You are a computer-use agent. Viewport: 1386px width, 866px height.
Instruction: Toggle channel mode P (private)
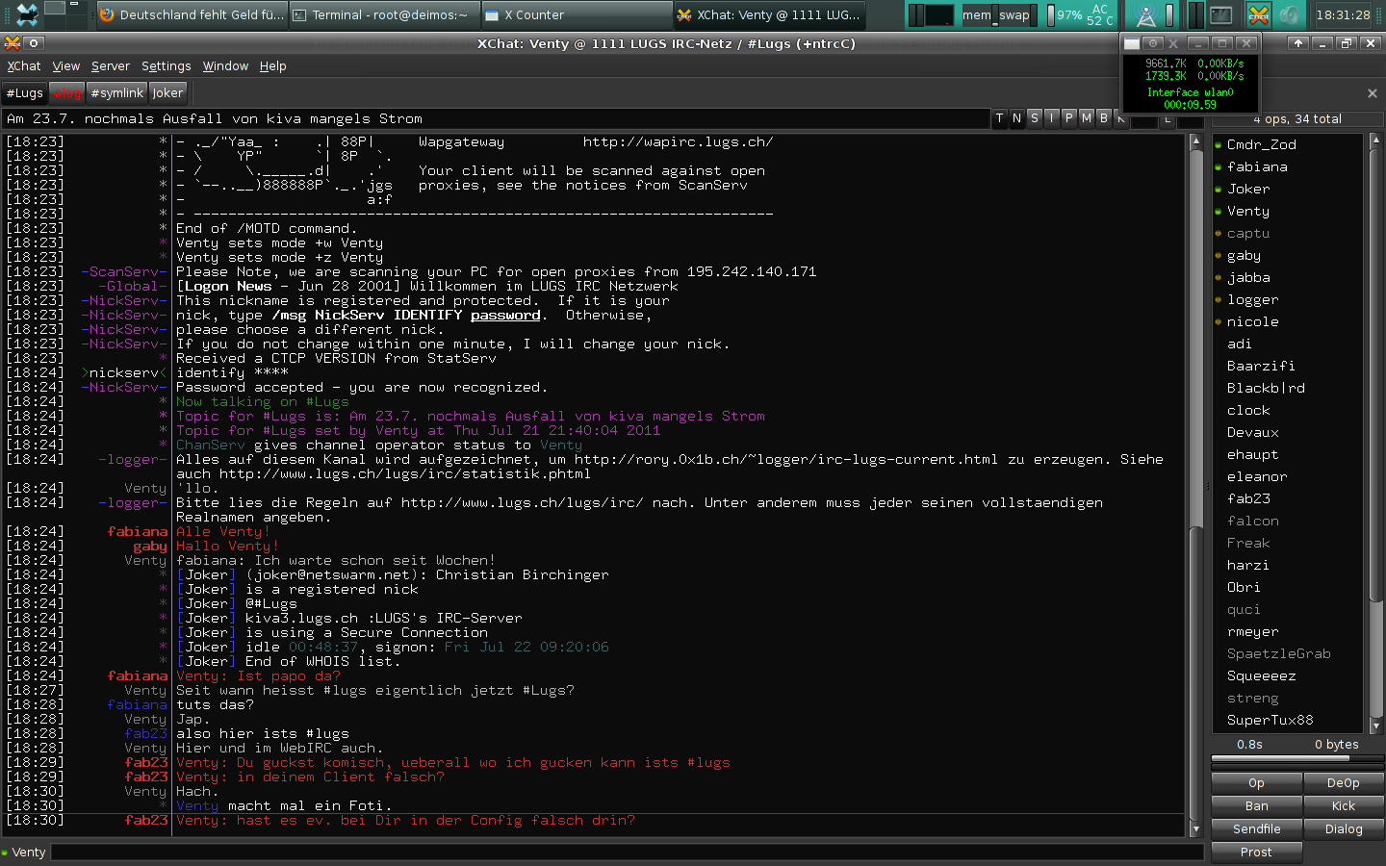[1068, 117]
